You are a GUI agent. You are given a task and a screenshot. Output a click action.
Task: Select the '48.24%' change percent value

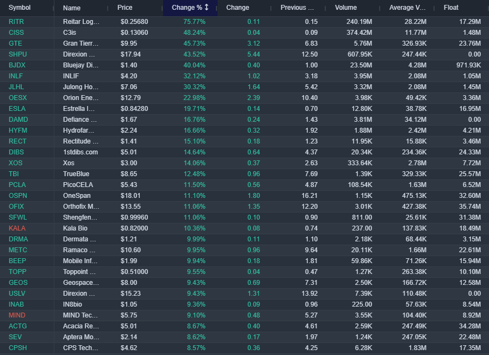click(x=194, y=33)
